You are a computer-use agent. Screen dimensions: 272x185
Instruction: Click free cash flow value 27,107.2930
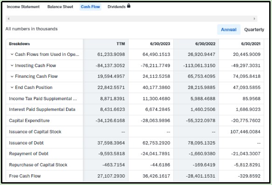pos(111,176)
